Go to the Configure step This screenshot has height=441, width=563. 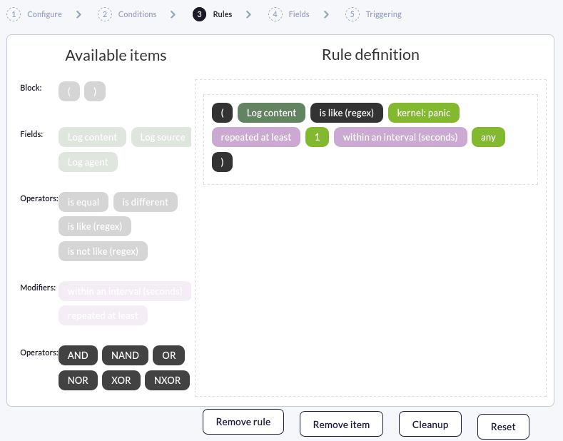[34, 14]
